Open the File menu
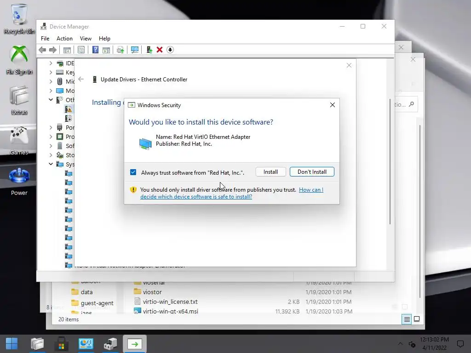The height and width of the screenshot is (353, 471). 45,39
